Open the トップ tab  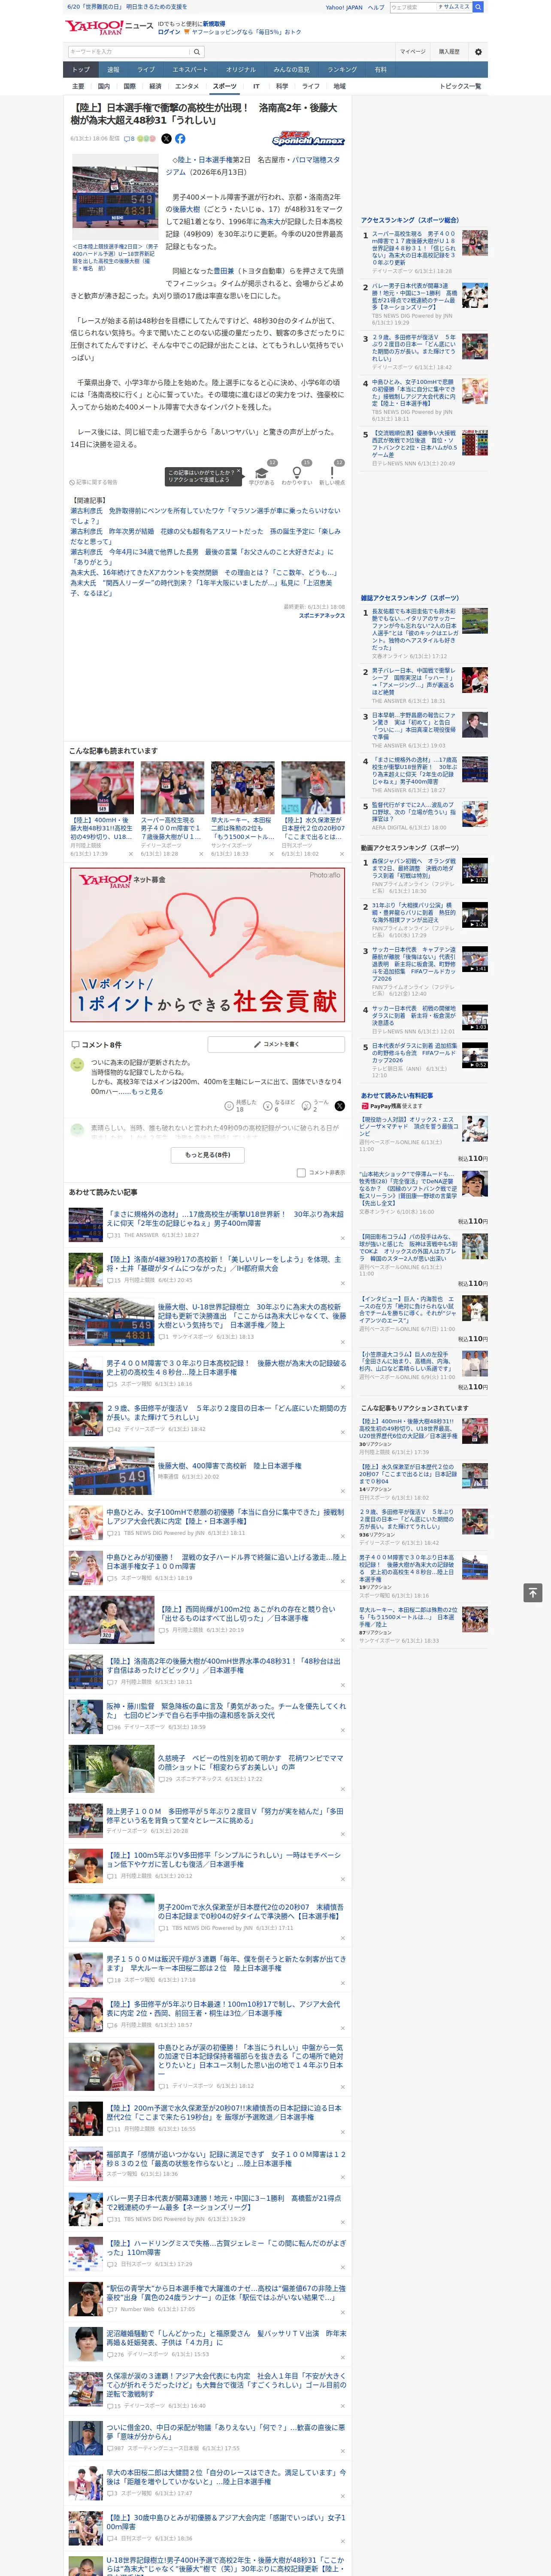81,70
